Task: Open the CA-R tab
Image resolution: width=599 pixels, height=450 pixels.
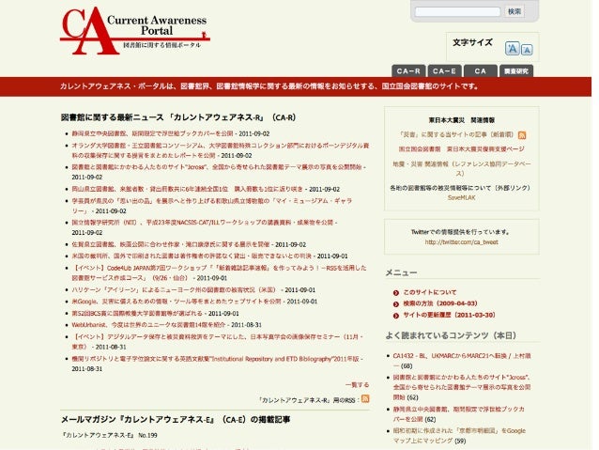Action: 408,71
